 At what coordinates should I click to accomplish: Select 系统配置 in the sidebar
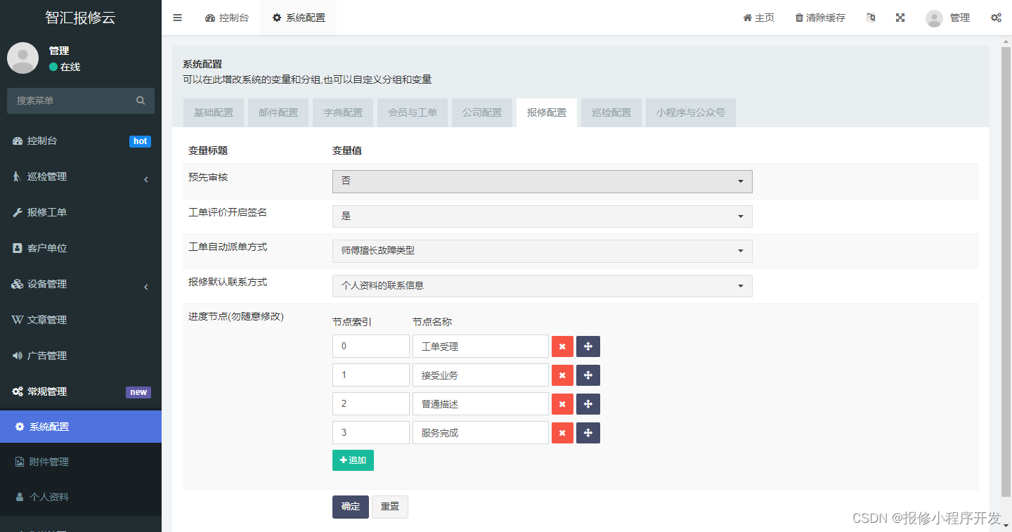(81, 427)
